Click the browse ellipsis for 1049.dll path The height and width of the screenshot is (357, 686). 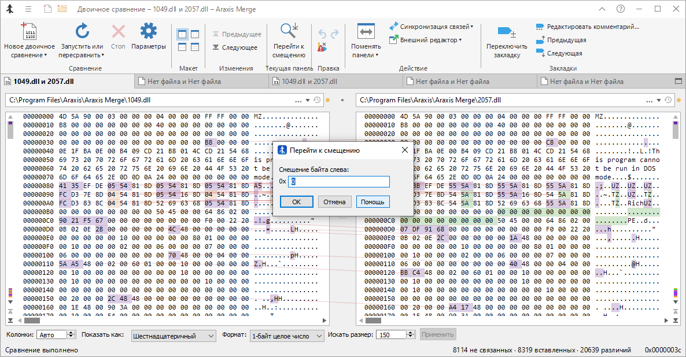298,101
